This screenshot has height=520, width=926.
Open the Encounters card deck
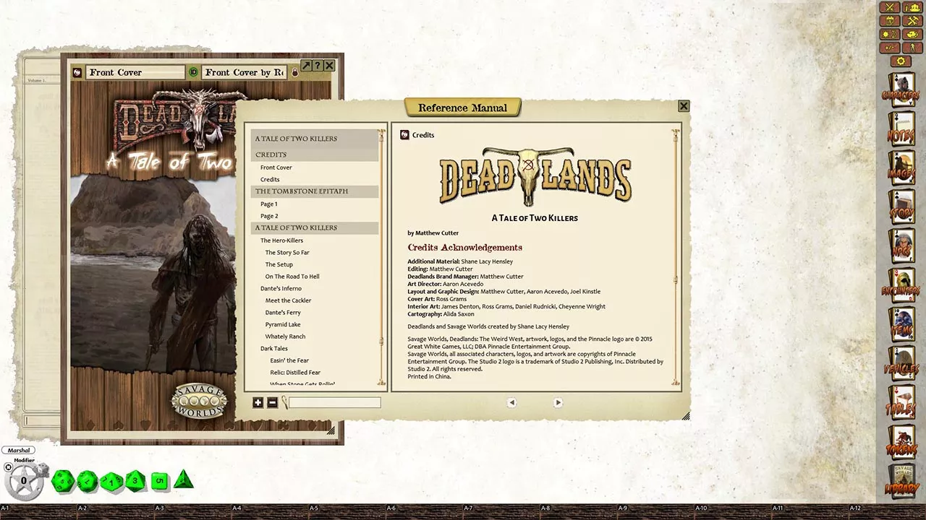[x=901, y=285]
